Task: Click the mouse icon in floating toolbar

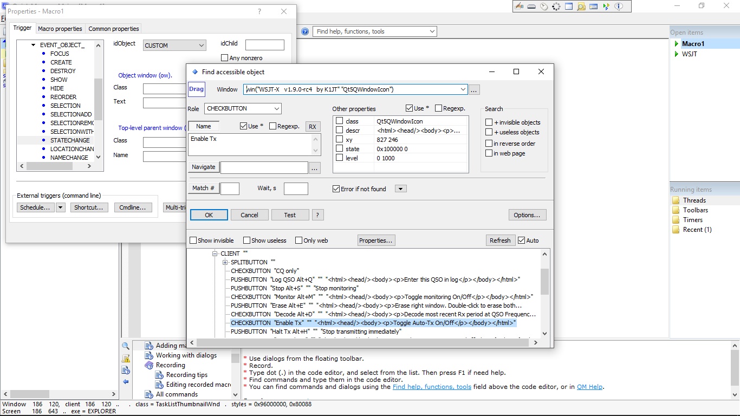Action: click(543, 6)
